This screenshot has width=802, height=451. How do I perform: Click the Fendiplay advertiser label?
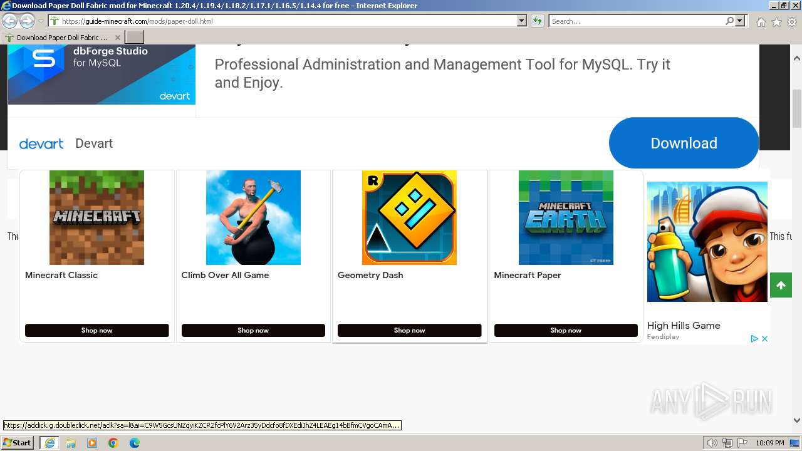[x=663, y=337]
